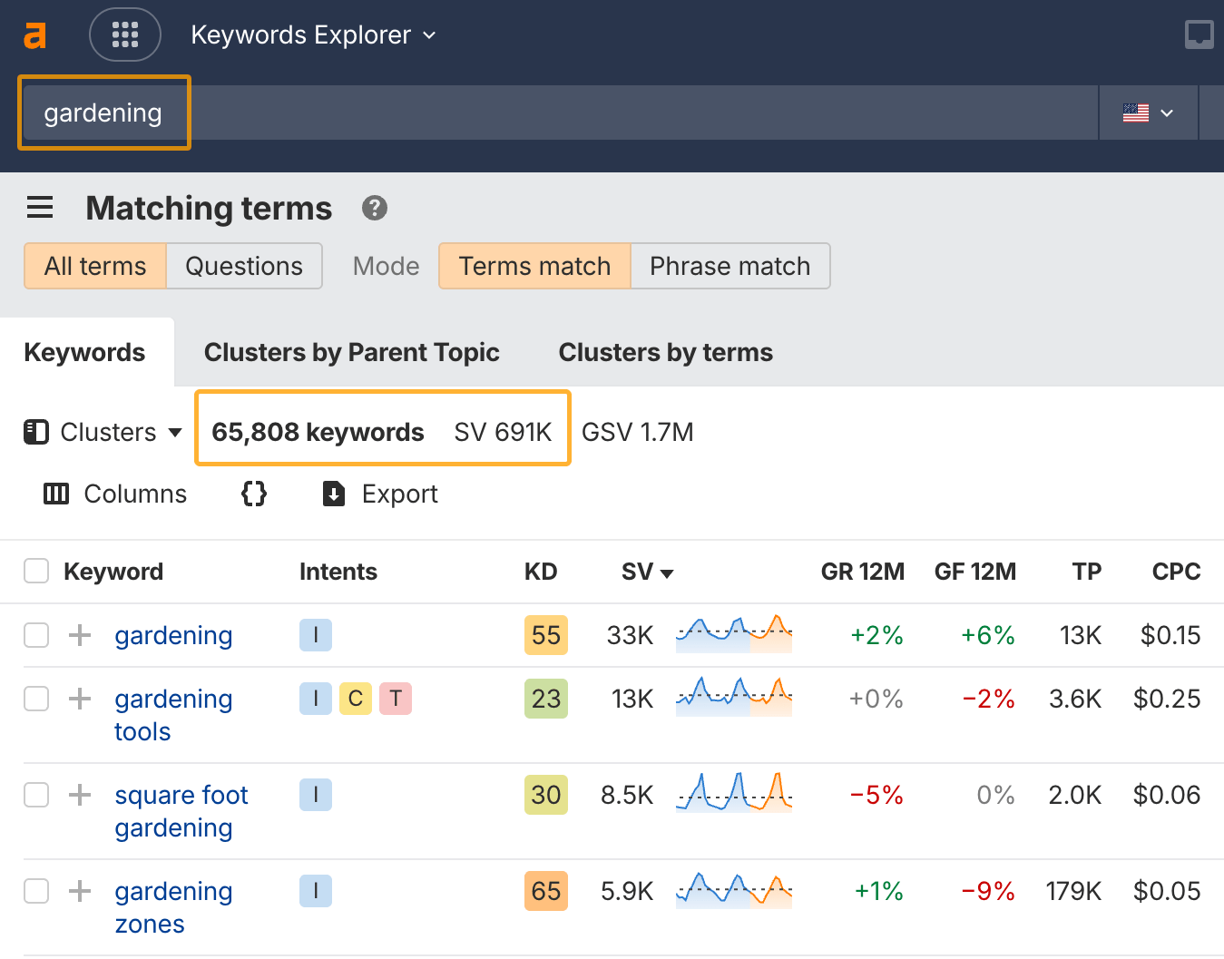The image size is (1224, 959).
Task: Select all keywords with the header checkbox
Action: coord(36,571)
